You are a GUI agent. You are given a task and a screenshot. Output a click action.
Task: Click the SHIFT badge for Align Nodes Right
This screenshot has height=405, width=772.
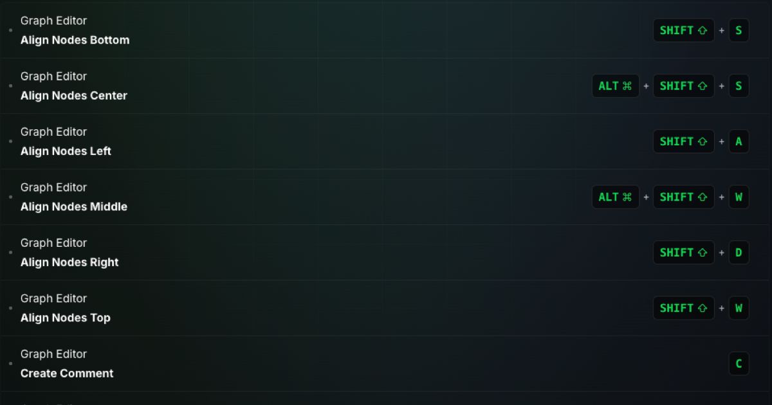[683, 253]
